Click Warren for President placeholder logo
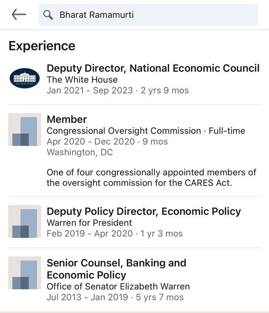Screen dimensions: 269x313 point(25,221)
